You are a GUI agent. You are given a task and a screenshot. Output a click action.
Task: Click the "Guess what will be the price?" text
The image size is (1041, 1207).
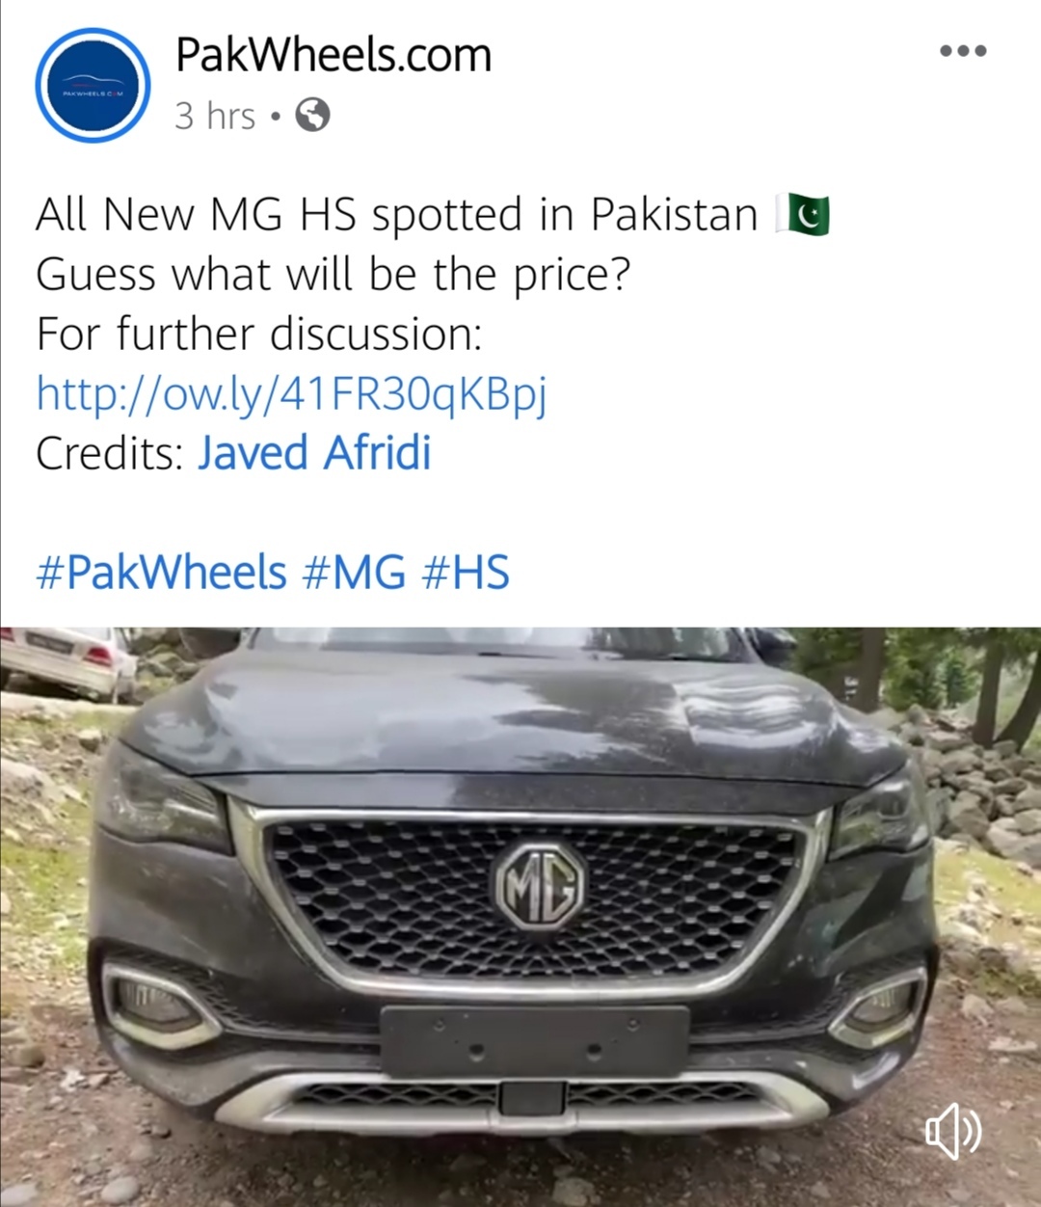click(x=333, y=275)
